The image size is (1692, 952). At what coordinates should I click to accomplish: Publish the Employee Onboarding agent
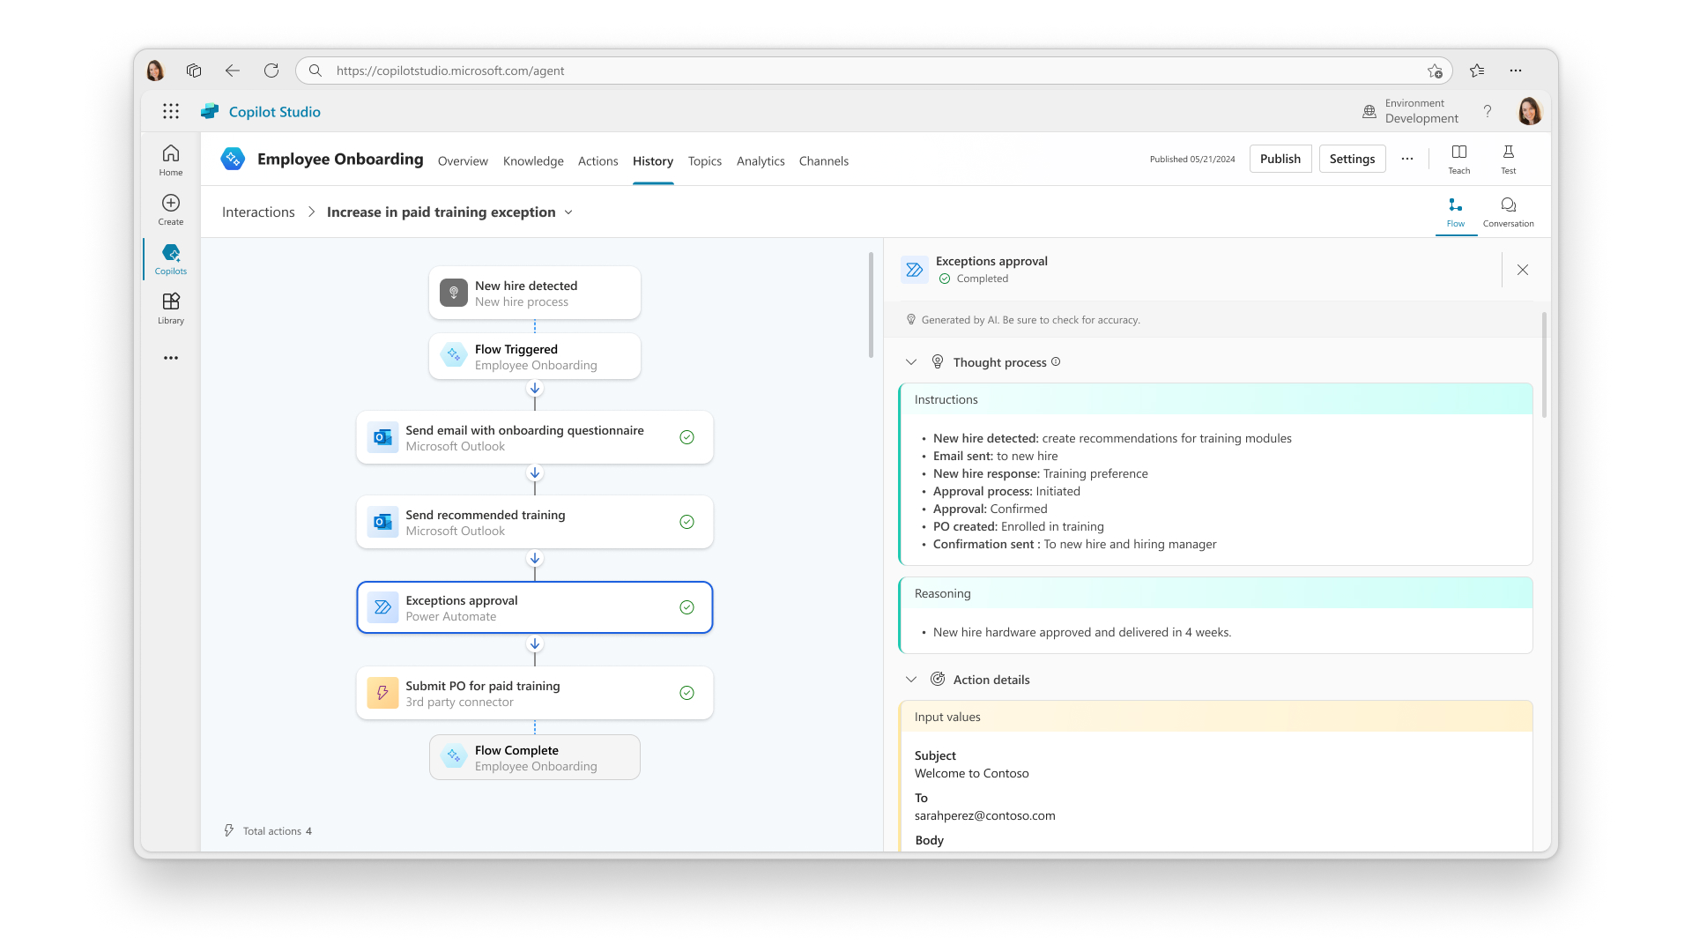tap(1280, 159)
